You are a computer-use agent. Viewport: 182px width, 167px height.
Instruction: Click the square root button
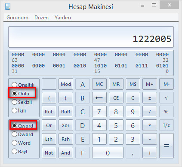(x=167, y=98)
